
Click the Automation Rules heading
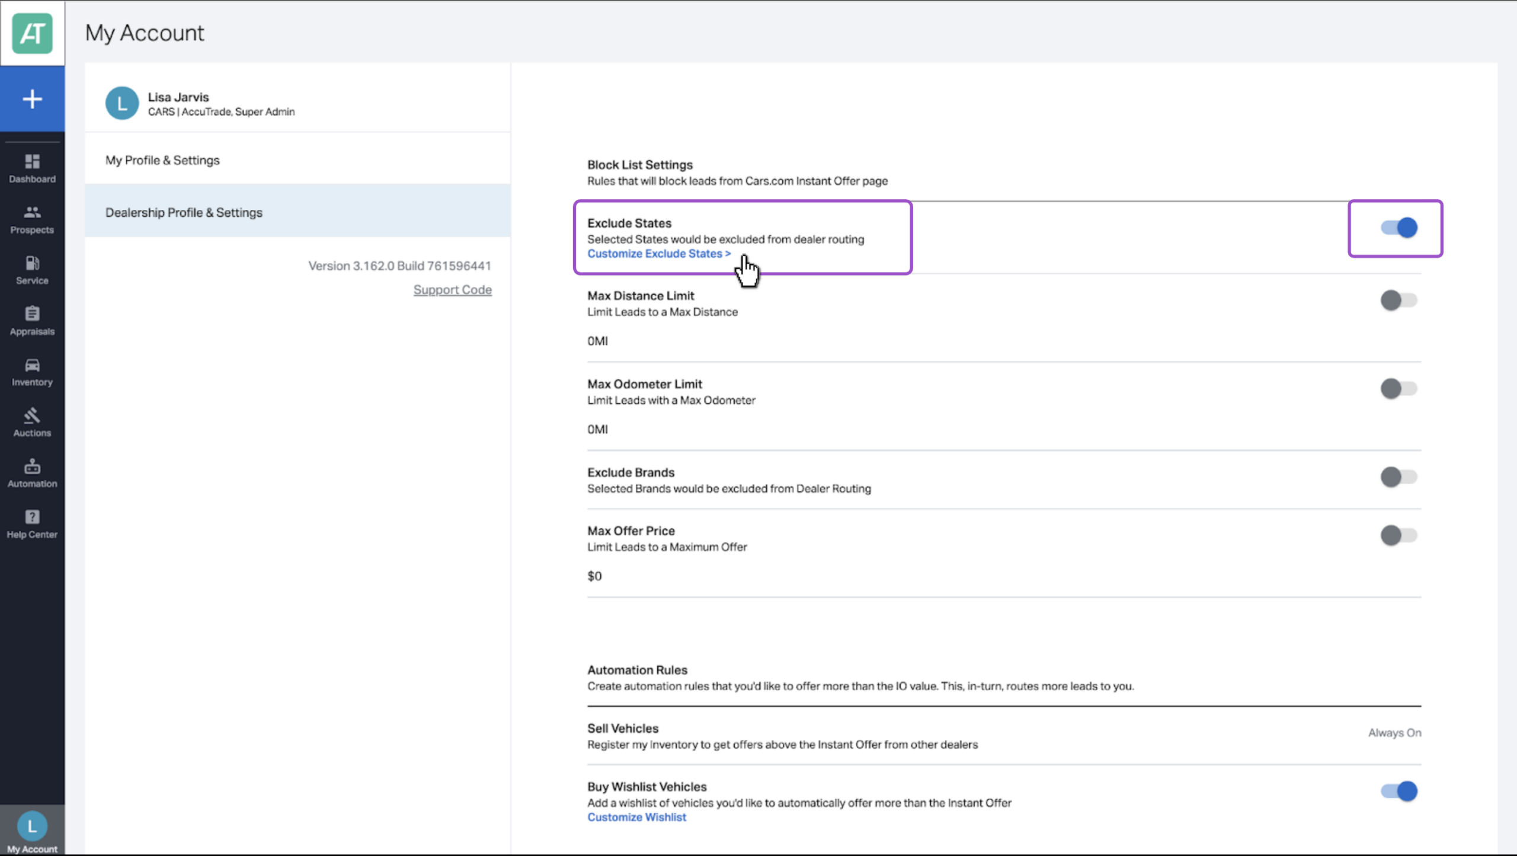click(x=637, y=670)
